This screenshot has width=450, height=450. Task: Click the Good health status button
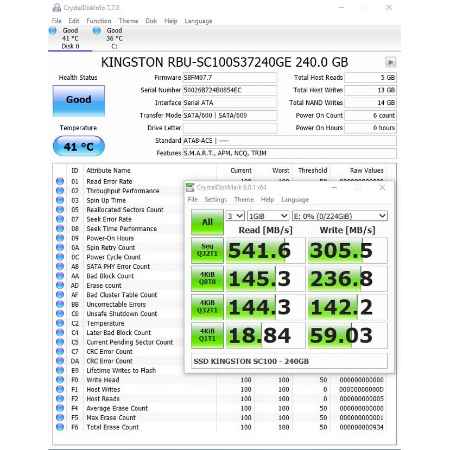[78, 101]
